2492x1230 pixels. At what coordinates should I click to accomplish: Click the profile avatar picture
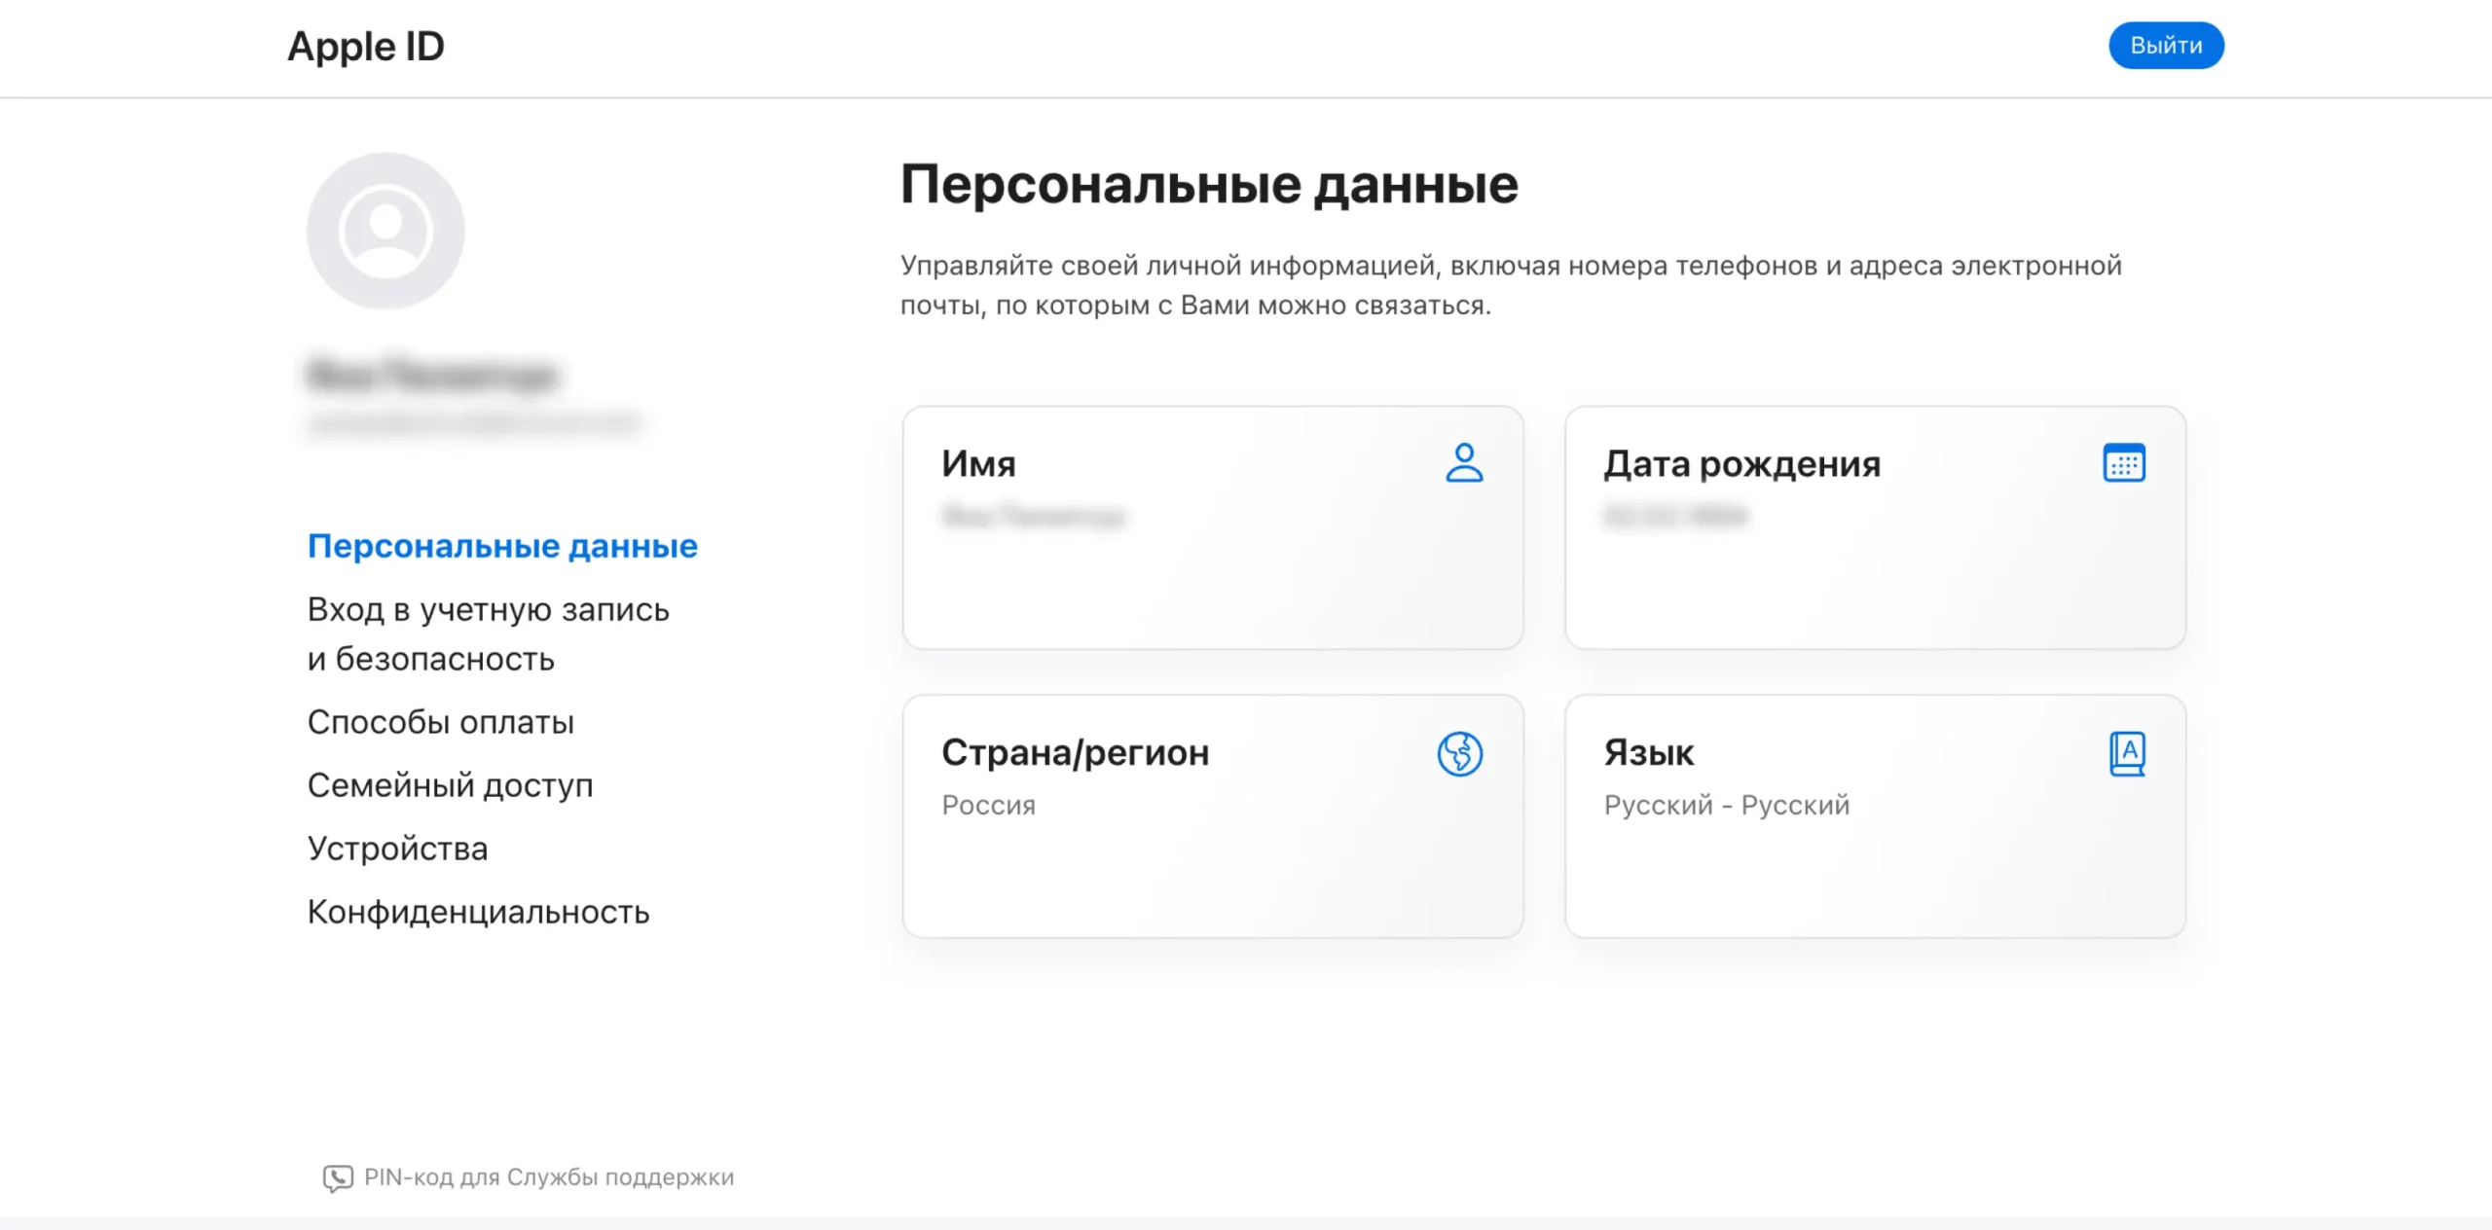pos(385,231)
